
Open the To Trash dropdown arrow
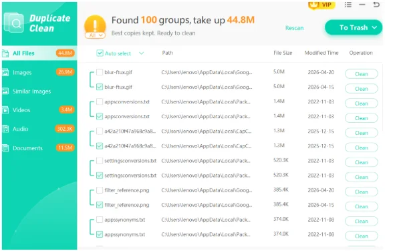pos(374,27)
